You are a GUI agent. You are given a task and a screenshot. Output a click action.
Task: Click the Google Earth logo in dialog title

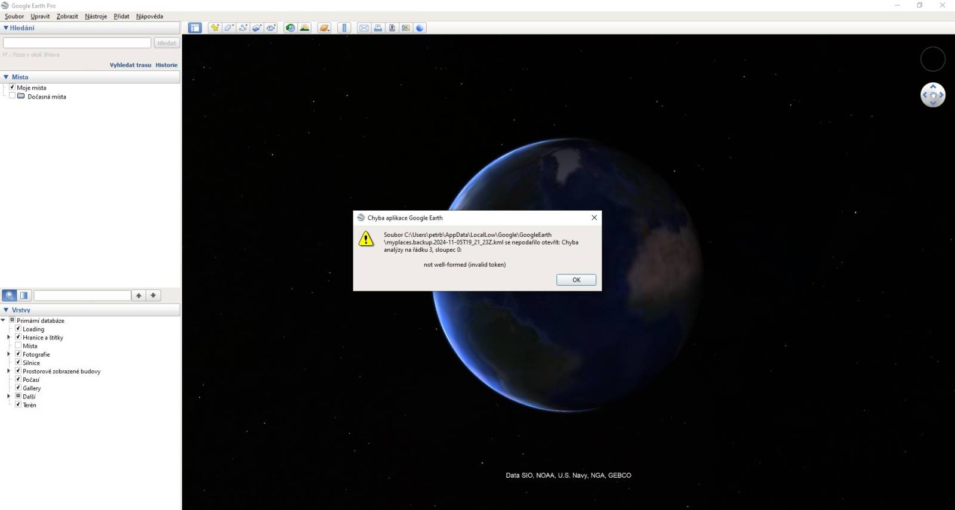(x=361, y=218)
